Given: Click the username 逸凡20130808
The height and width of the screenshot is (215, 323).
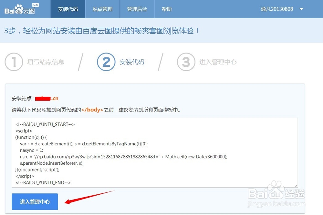Looking at the screenshot, I should (277, 9).
